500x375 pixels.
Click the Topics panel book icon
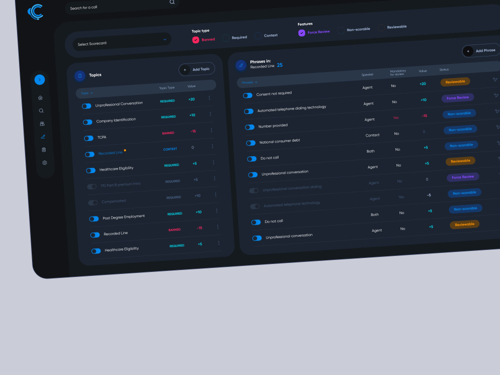(80, 75)
